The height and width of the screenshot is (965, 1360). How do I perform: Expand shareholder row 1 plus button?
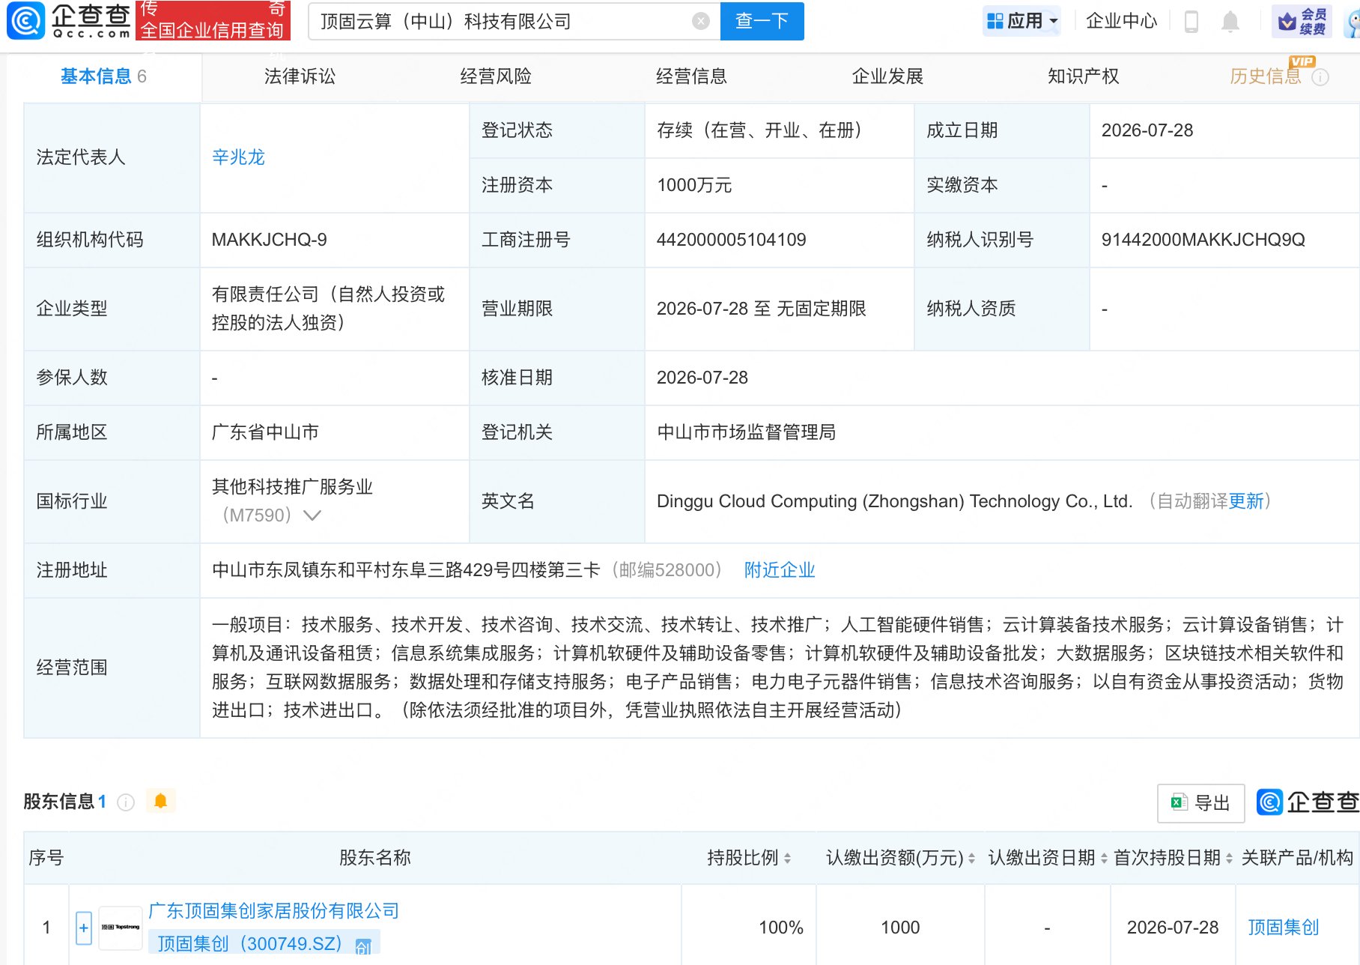coord(84,928)
